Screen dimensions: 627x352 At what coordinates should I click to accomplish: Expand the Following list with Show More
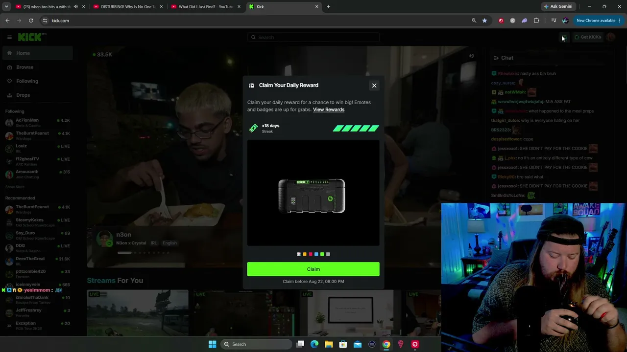[x=15, y=187]
